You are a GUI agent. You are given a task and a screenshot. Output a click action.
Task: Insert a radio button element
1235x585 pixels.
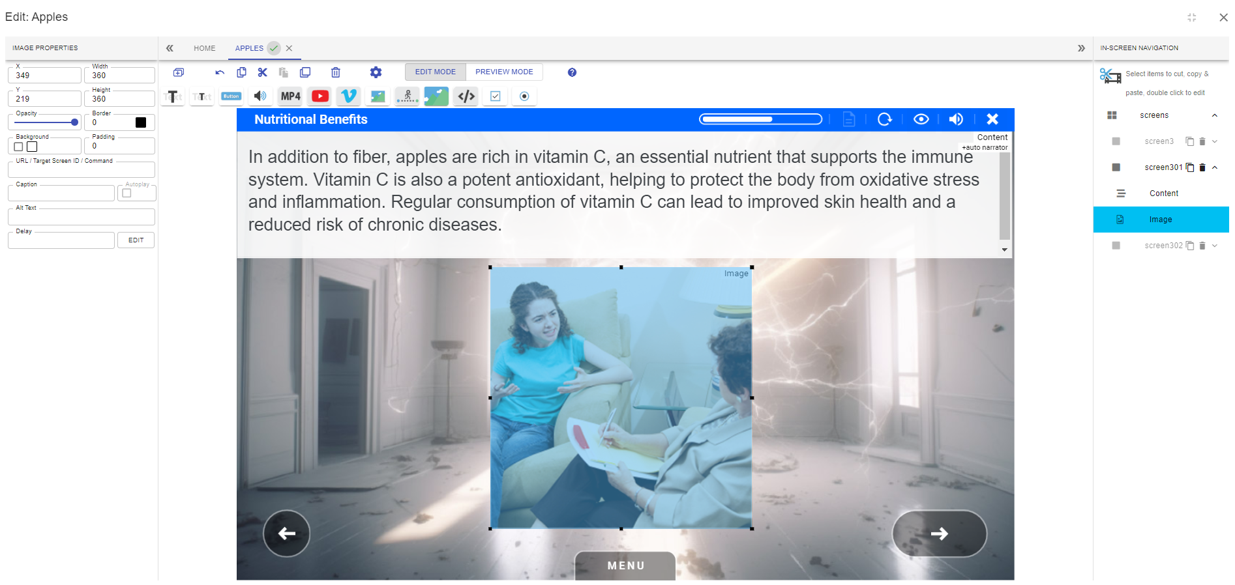click(524, 96)
